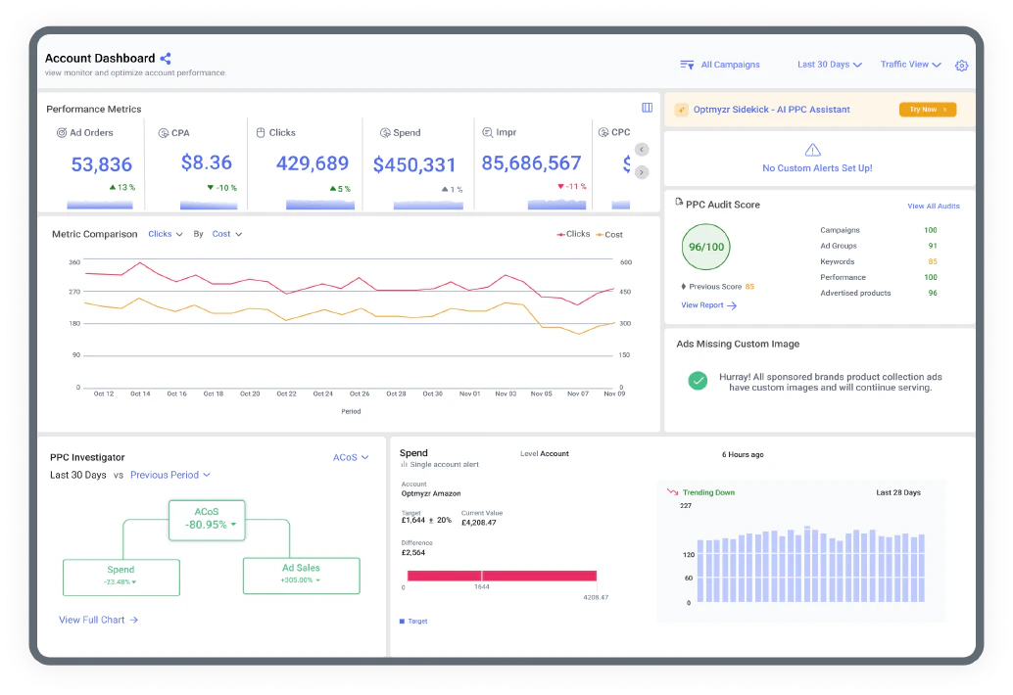
Task: Click the All Campaigns filter icon
Action: tap(687, 65)
